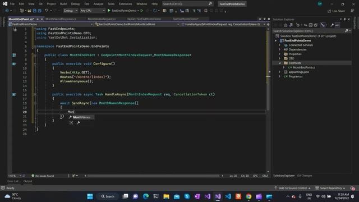The image size is (359, 202).
Task: Click the Undo arrow icon
Action: [47, 11]
